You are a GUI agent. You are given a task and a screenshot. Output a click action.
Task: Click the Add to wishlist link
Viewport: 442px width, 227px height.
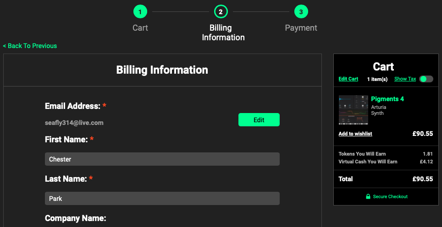click(355, 134)
